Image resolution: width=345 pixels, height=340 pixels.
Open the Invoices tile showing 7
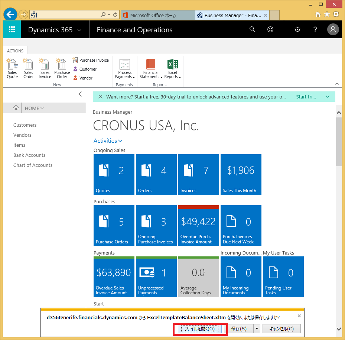[x=199, y=174]
